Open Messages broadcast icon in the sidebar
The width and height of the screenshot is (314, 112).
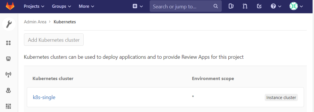[x=8, y=75]
